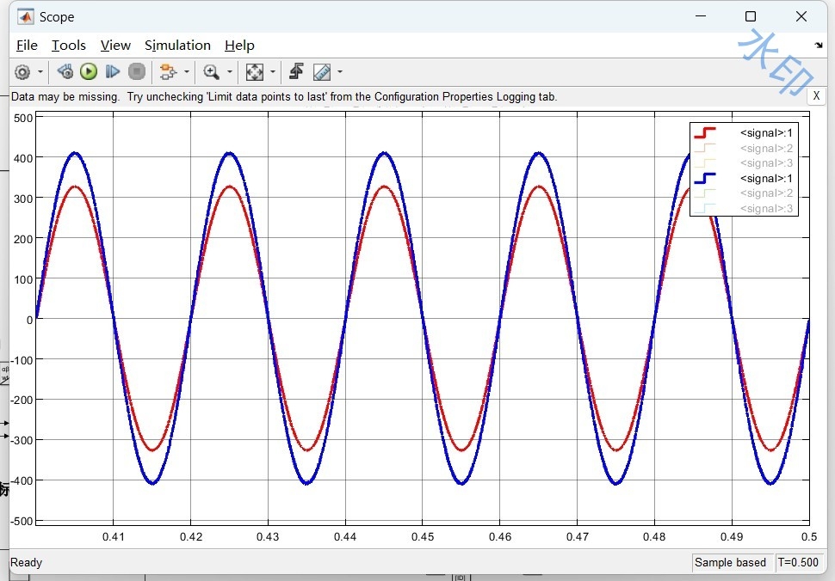Select the Zoom magnifier tool
The image size is (835, 581).
click(212, 71)
